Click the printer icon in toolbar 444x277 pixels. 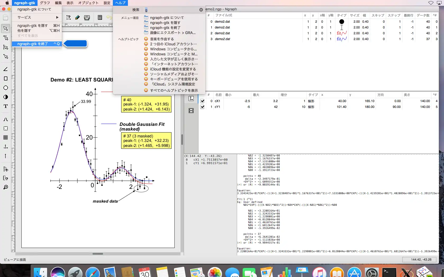[x=87, y=17]
